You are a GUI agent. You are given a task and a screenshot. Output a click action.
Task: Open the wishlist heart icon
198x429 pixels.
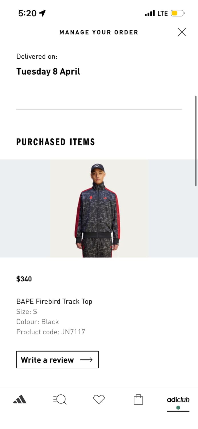pos(99,399)
